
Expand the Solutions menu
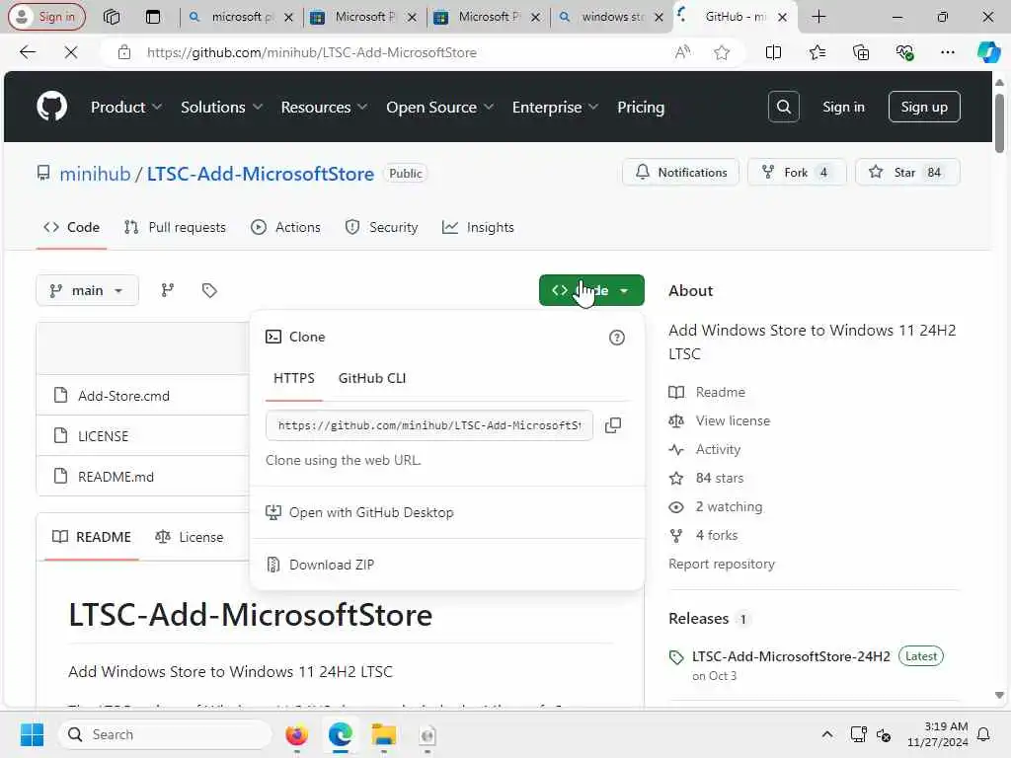(221, 107)
